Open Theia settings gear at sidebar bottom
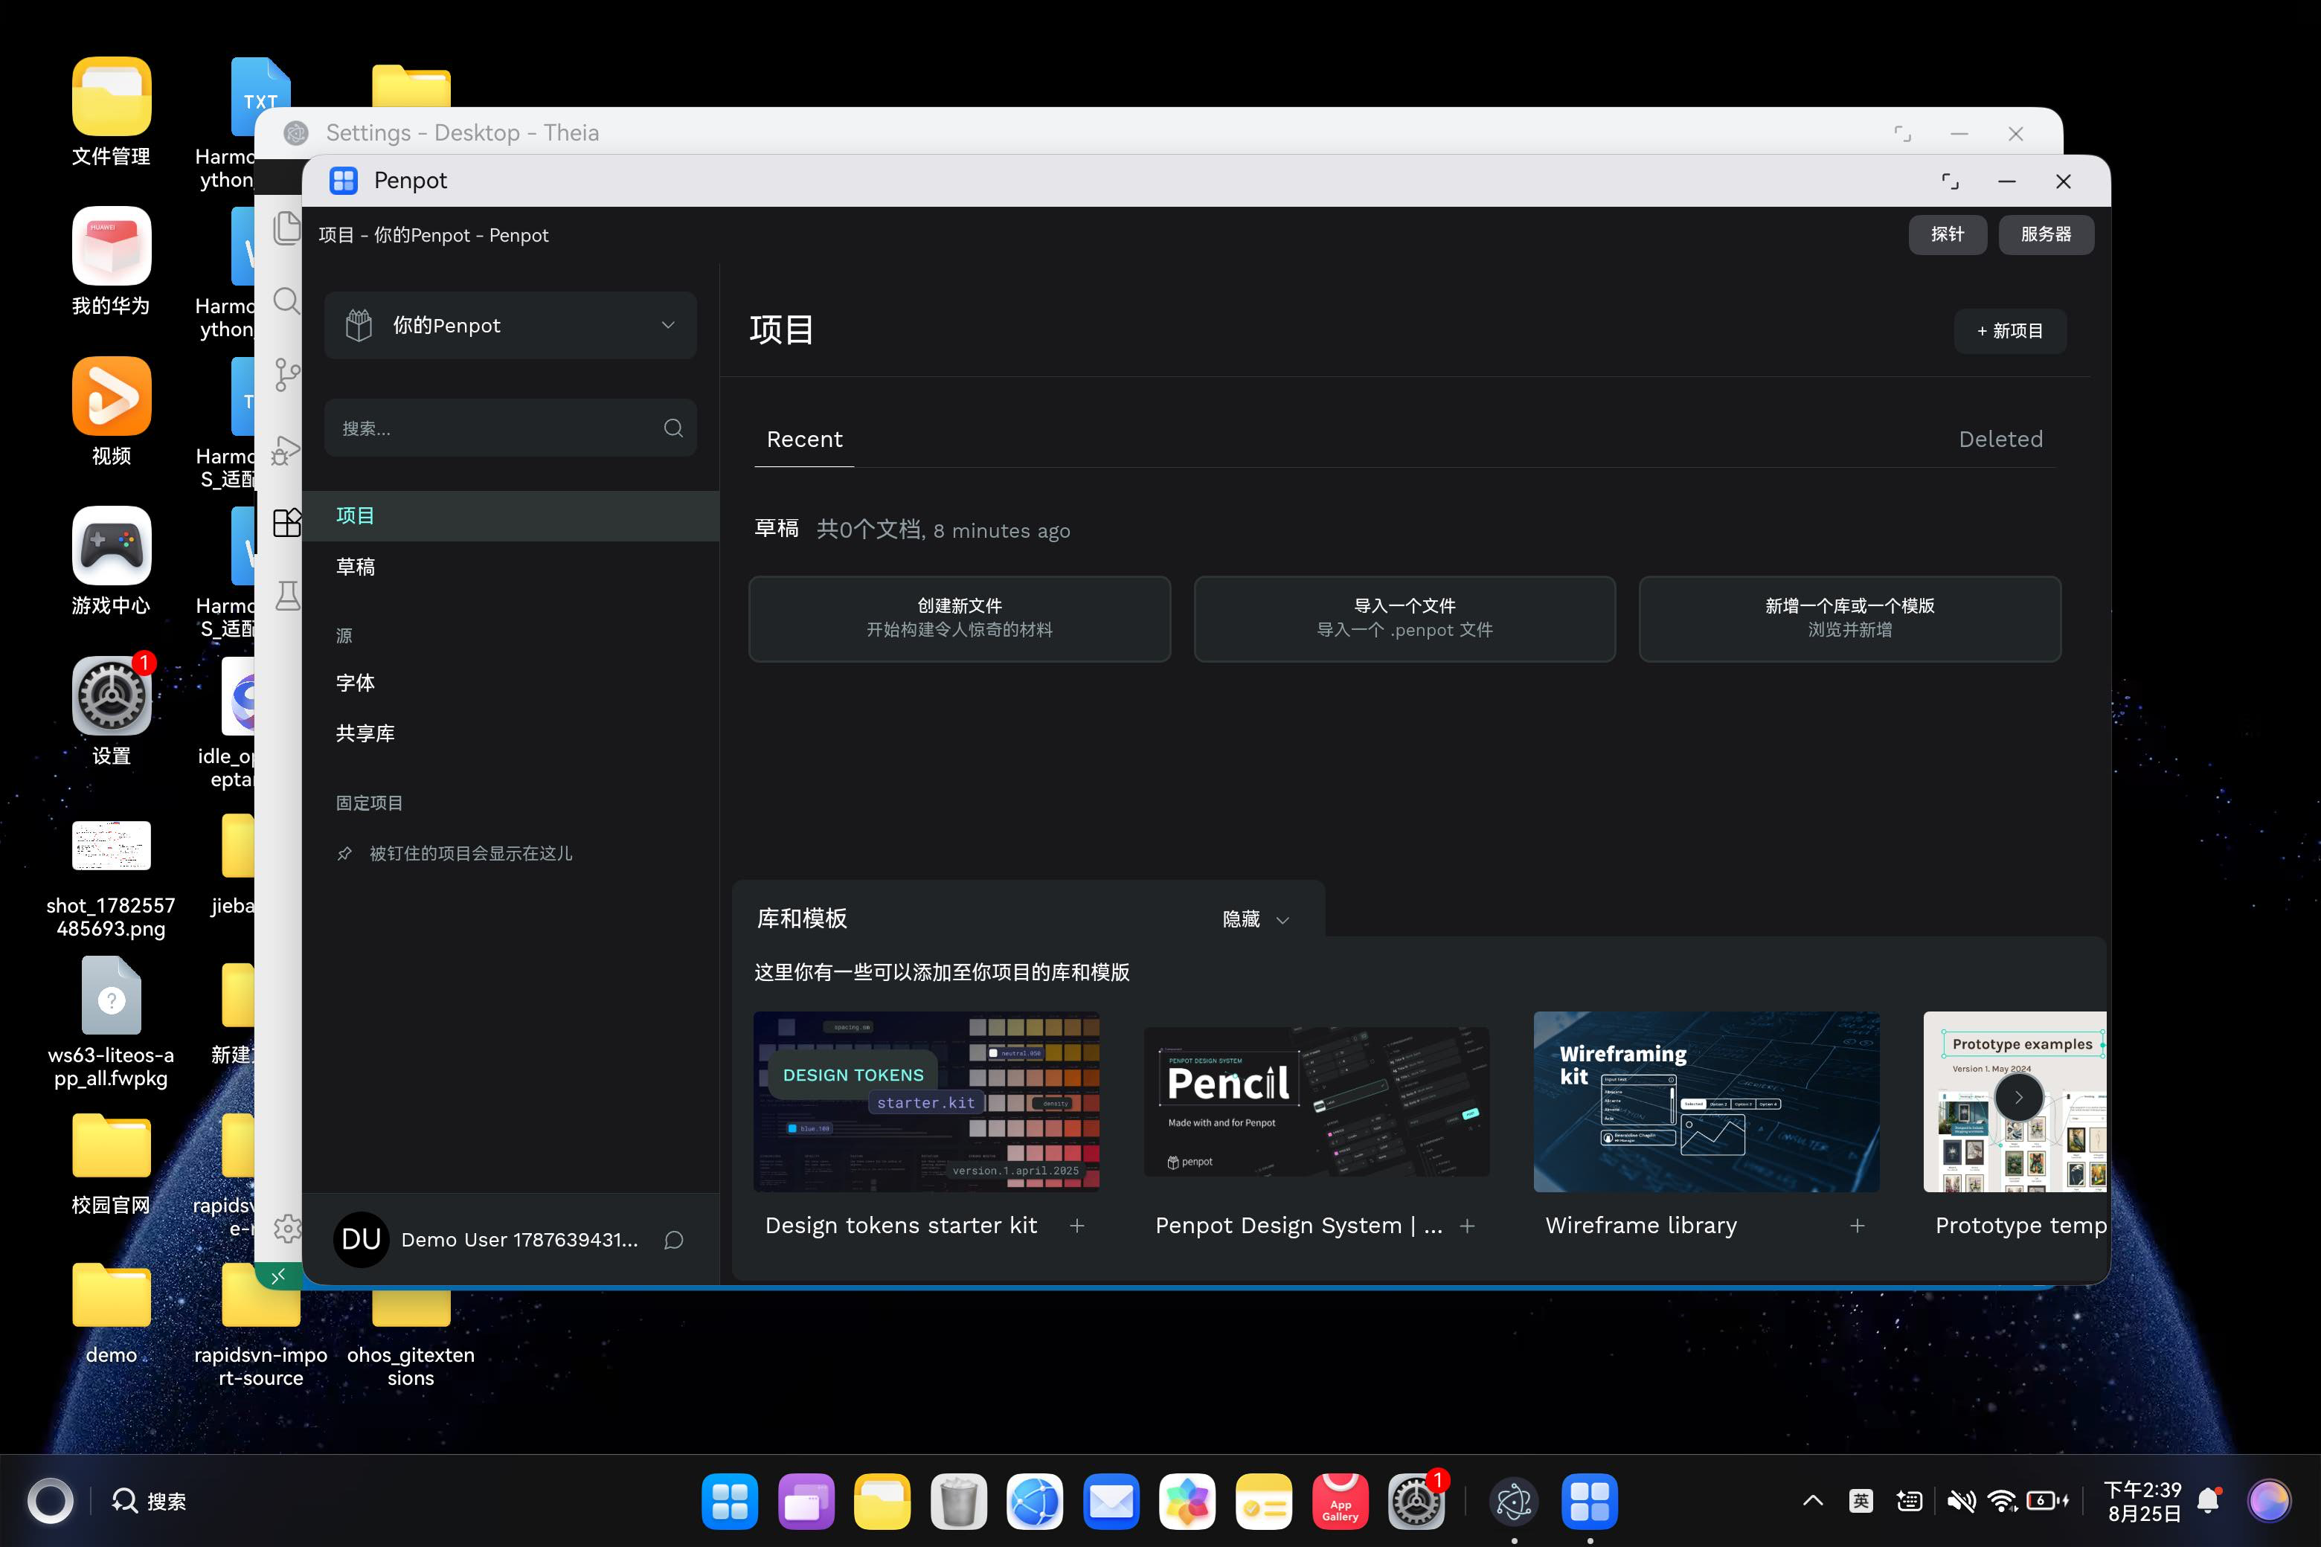Viewport: 2321px width, 1547px height. click(x=287, y=1229)
